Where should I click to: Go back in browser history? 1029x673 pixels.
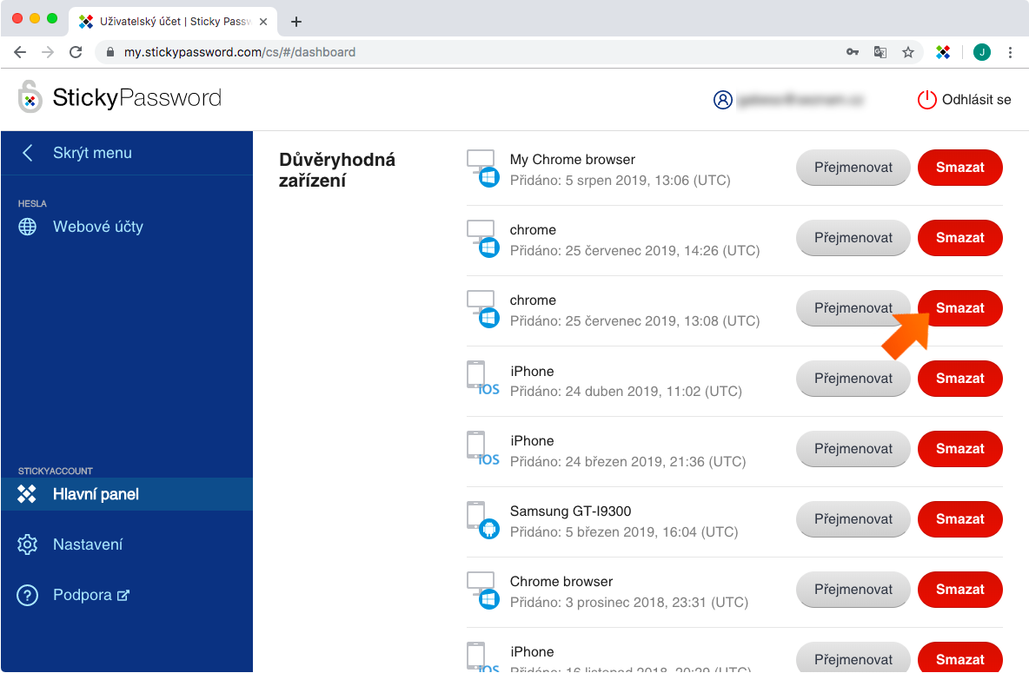click(x=20, y=52)
